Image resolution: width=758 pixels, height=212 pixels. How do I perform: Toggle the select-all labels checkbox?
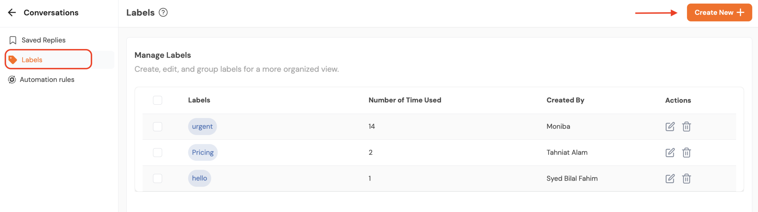[158, 100]
